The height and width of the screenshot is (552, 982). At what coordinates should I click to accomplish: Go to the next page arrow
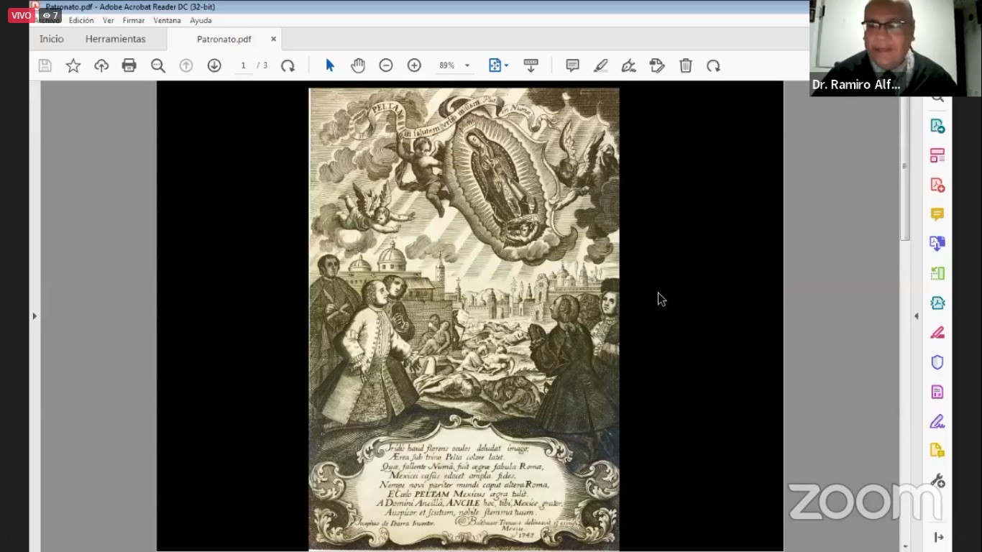pos(214,65)
